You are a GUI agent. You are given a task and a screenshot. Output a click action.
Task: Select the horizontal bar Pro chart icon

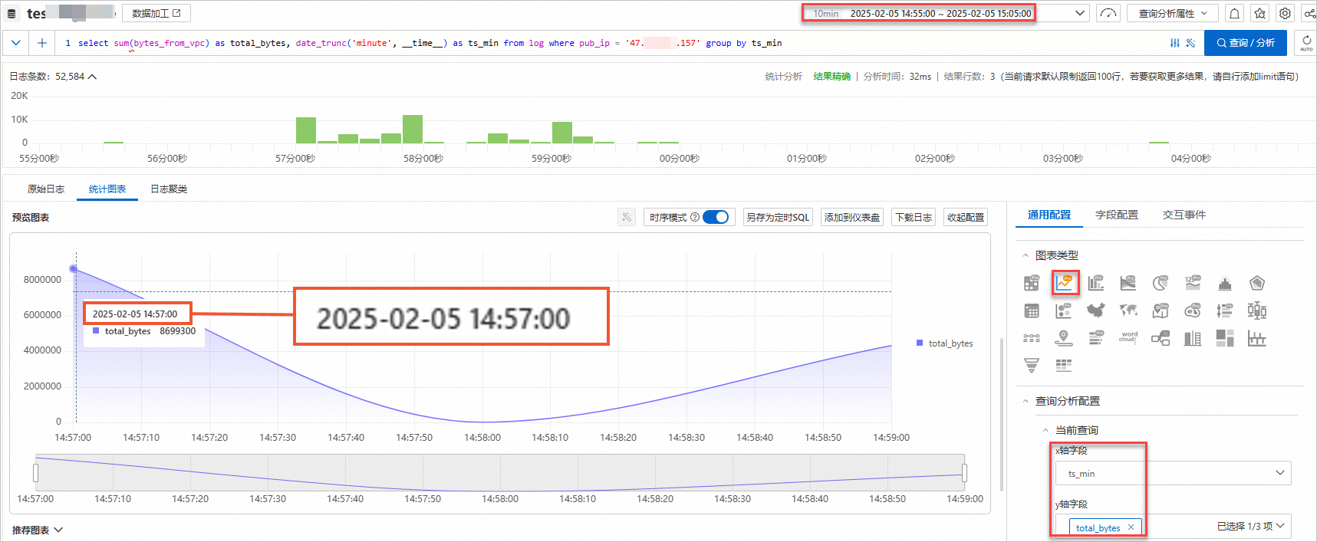click(1096, 338)
